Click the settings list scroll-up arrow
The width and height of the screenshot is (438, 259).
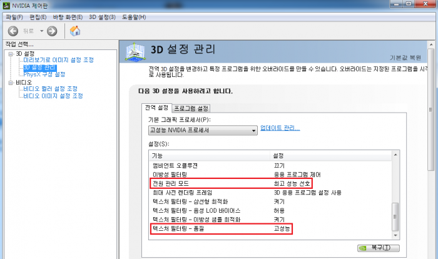(395, 155)
